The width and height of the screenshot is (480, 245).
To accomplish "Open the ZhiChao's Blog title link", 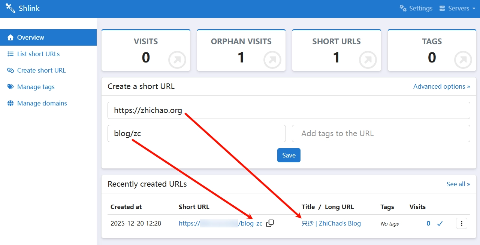I will [331, 223].
